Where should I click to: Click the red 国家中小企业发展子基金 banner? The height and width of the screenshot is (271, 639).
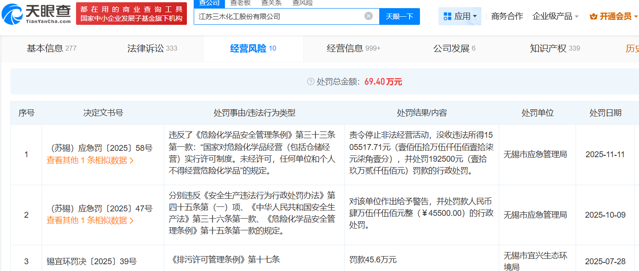coord(131,14)
